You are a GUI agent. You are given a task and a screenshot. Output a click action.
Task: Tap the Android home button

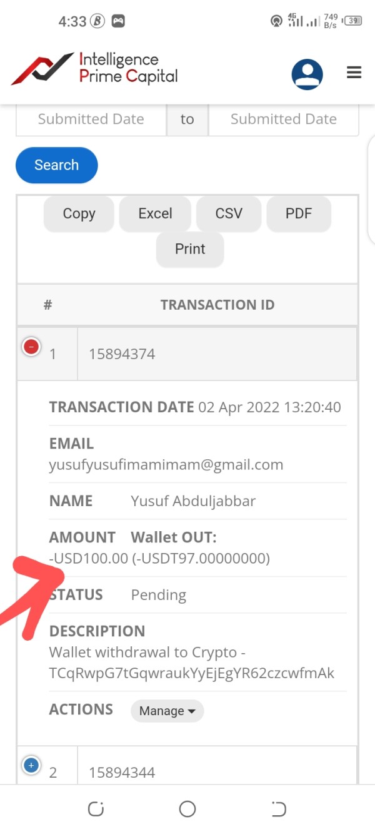click(187, 809)
